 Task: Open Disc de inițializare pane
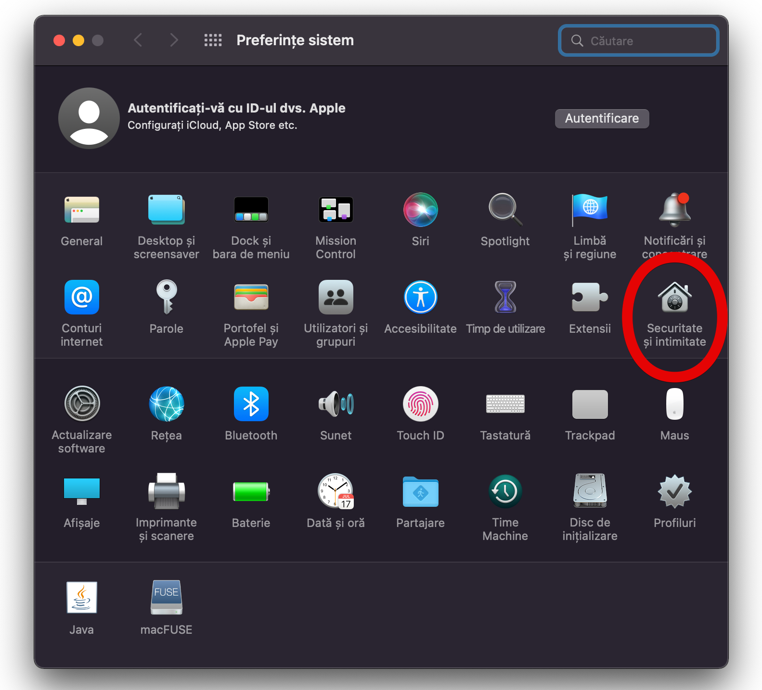point(590,491)
